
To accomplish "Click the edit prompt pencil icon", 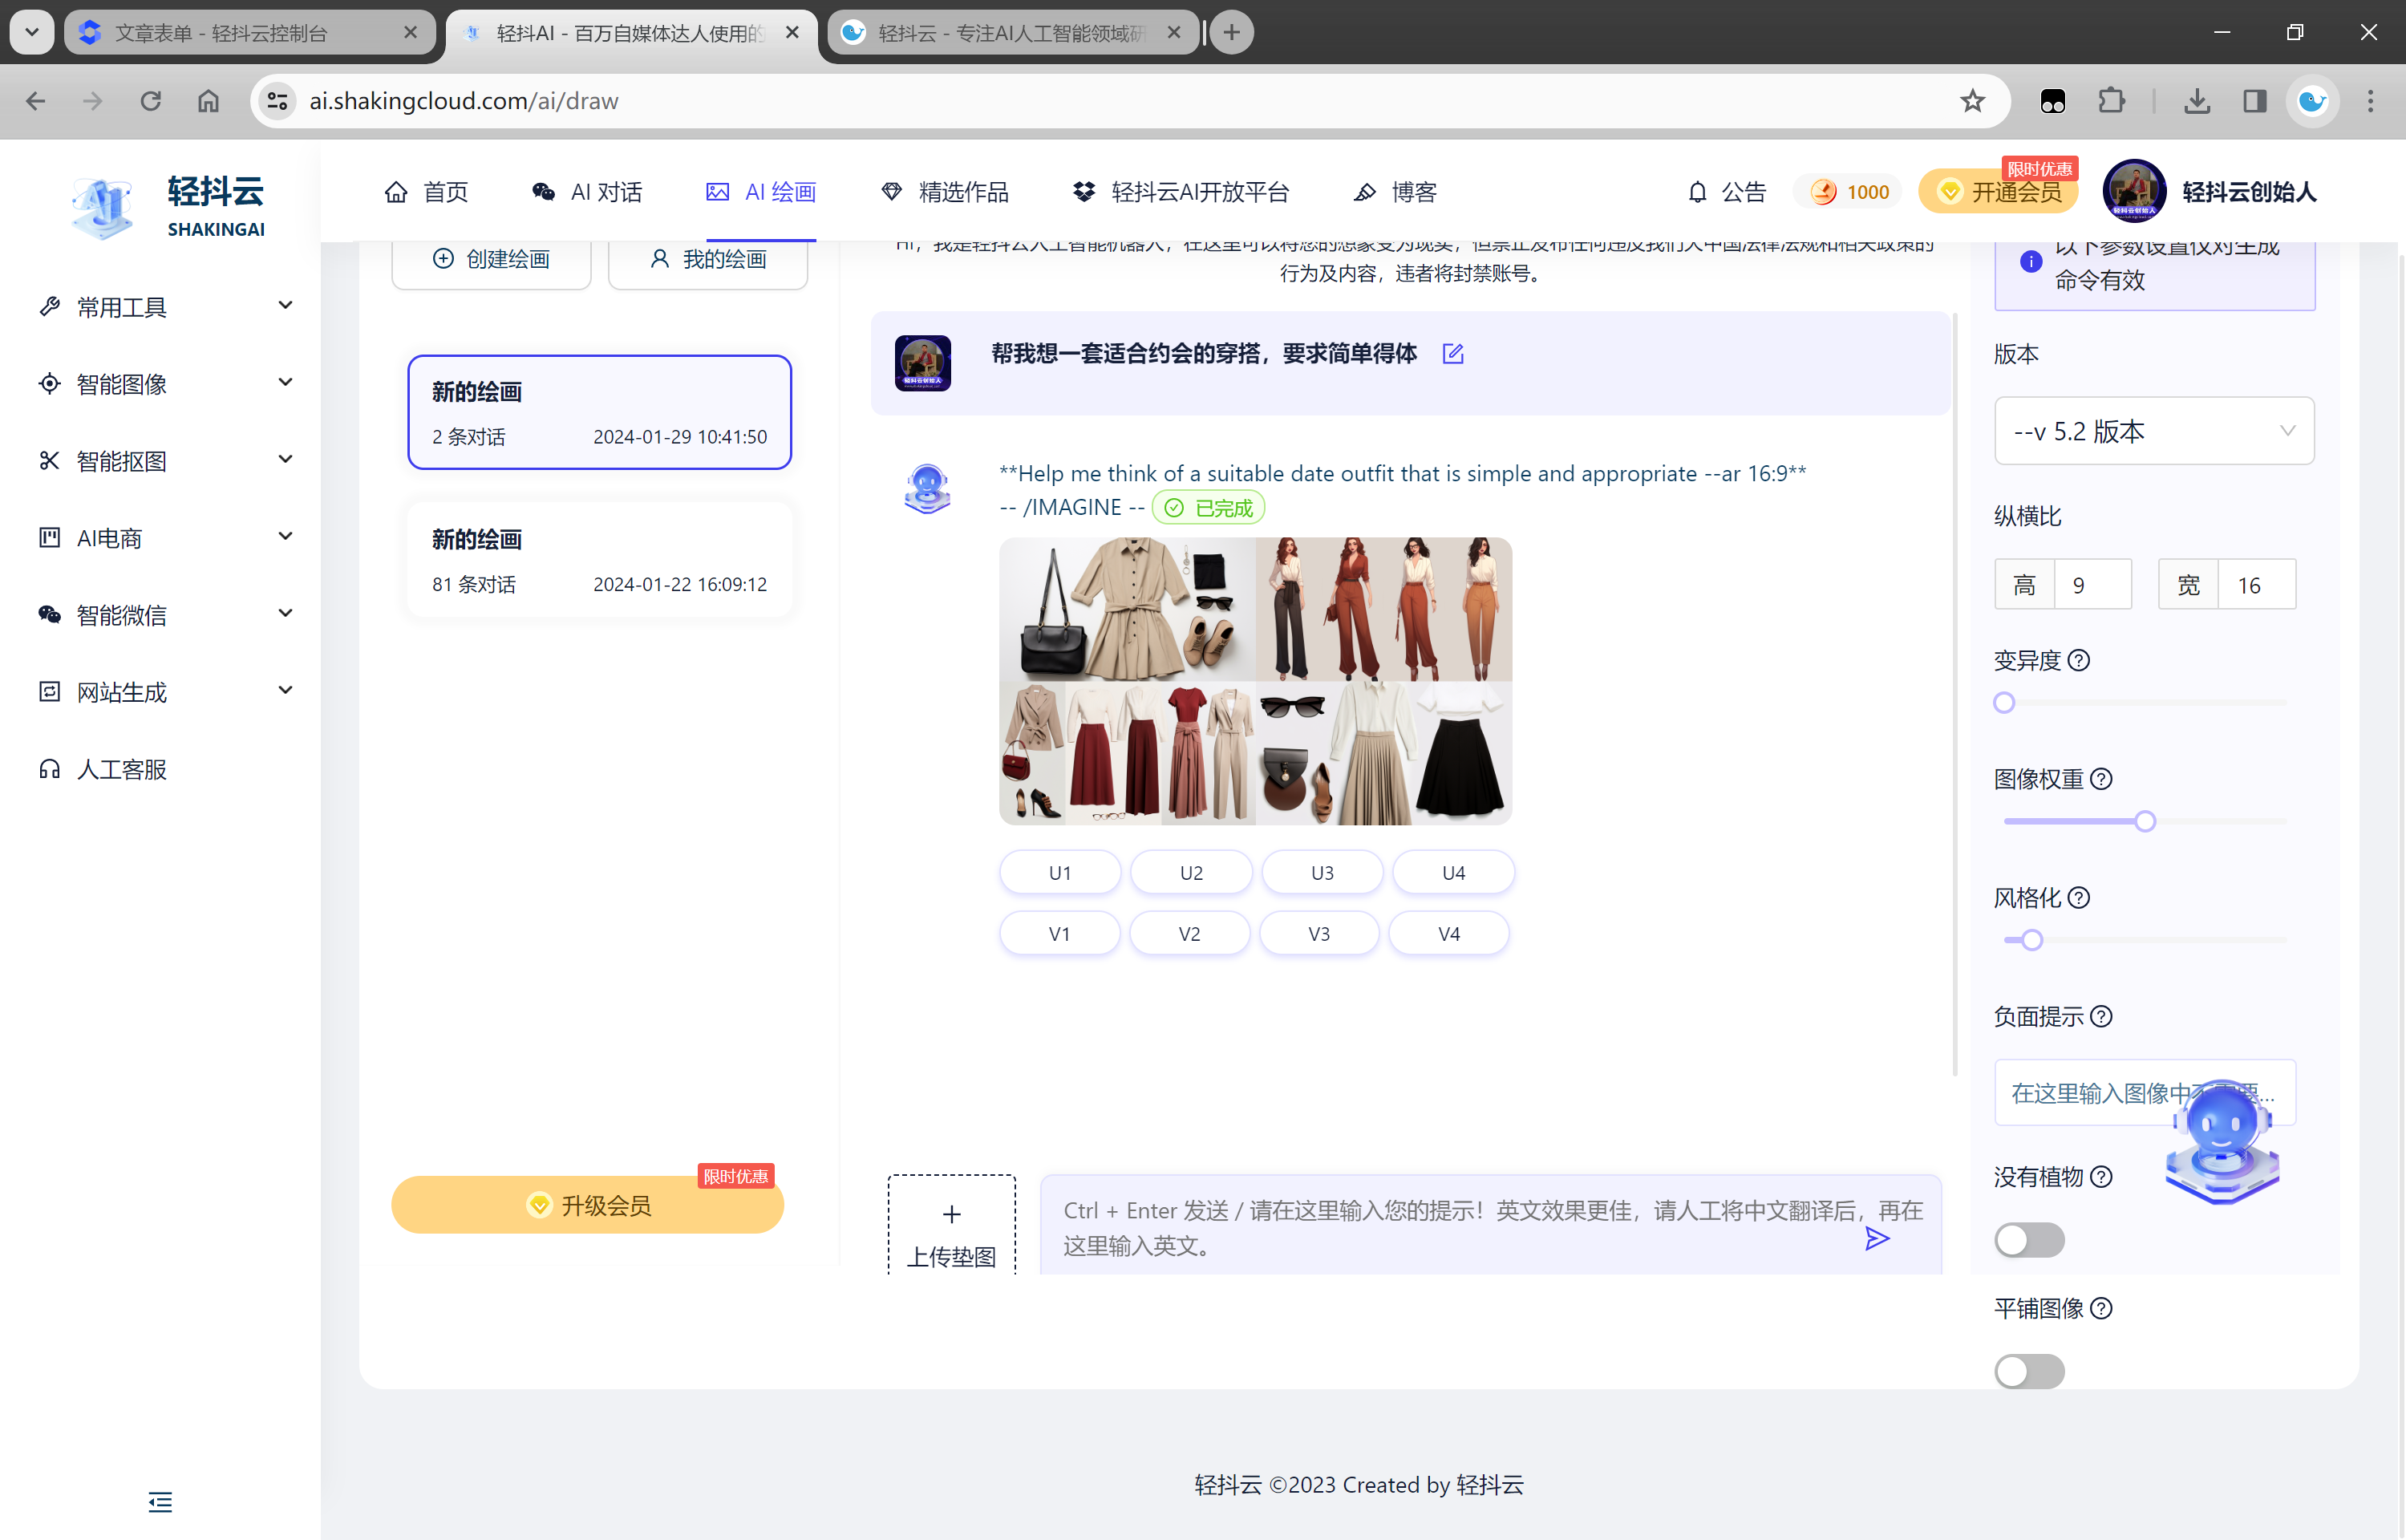I will [1452, 354].
